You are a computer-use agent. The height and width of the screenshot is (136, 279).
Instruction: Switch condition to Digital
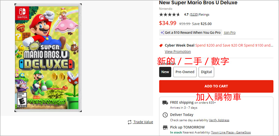point(206,72)
